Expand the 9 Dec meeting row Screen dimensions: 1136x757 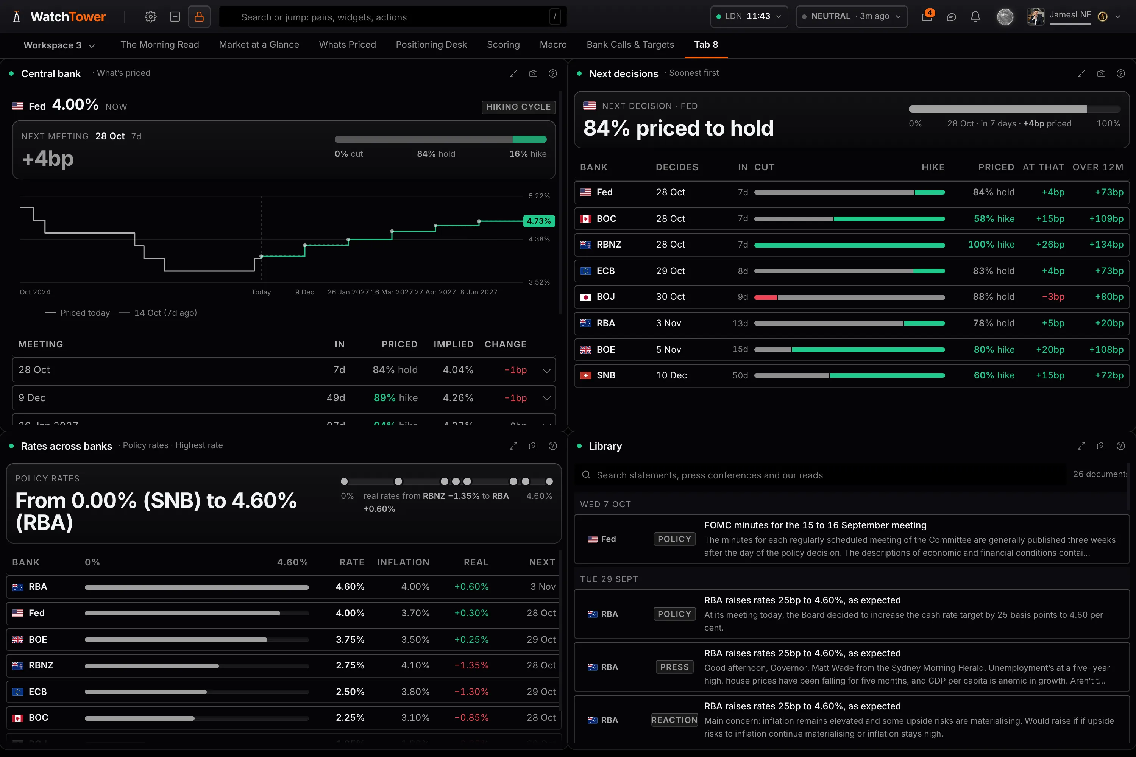(284, 398)
